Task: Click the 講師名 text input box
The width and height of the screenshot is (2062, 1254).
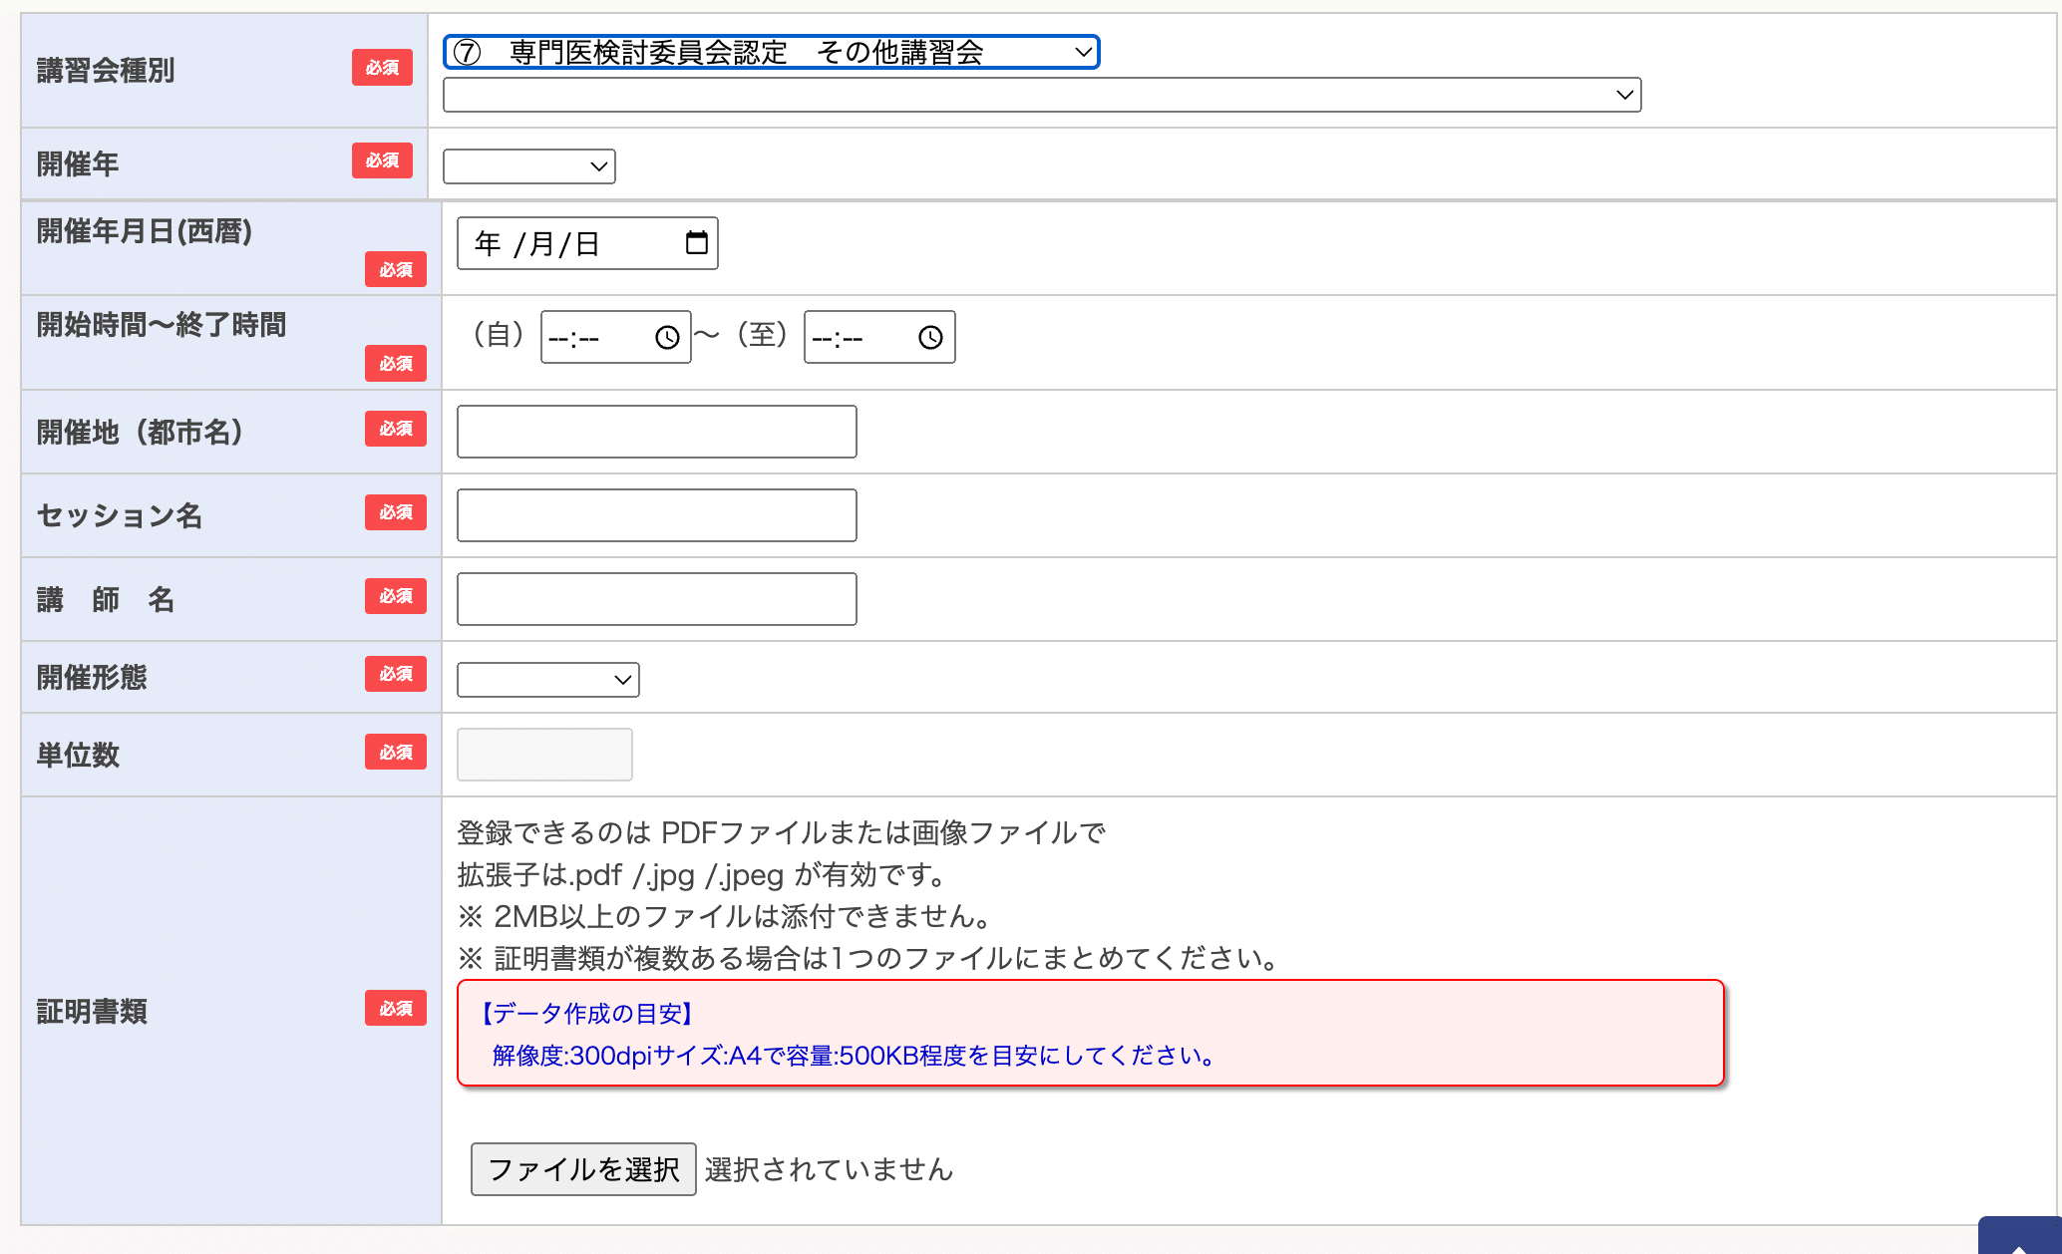Action: tap(656, 599)
